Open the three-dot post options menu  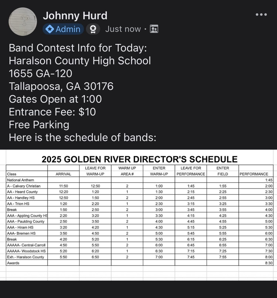click(261, 14)
